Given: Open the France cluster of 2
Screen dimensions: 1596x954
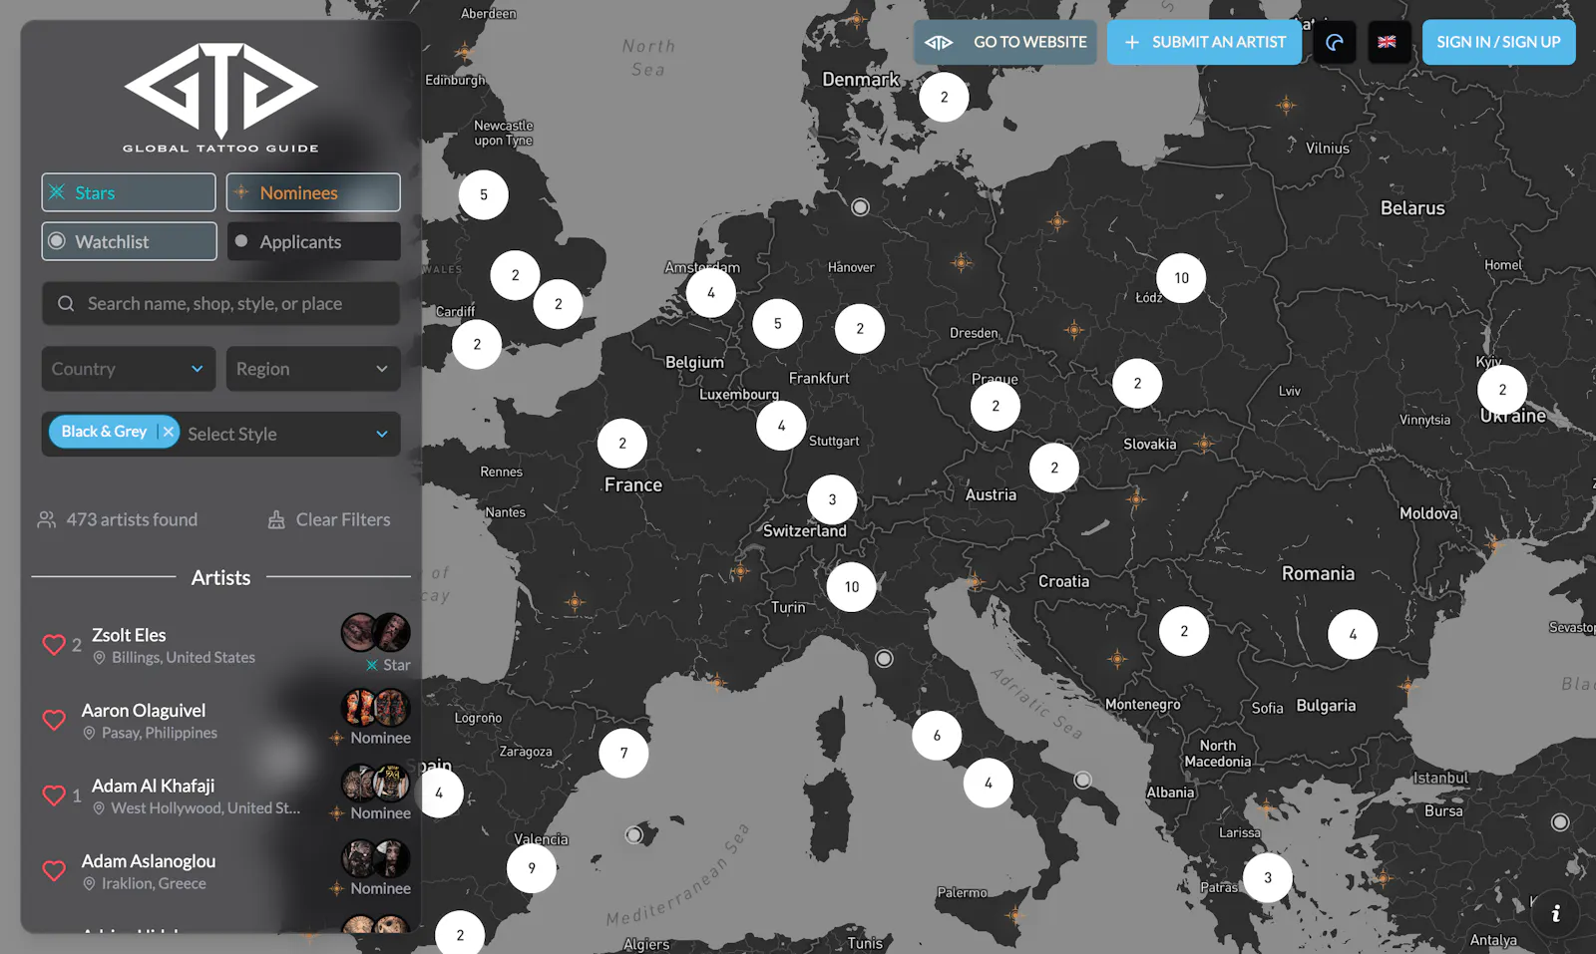Looking at the screenshot, I should 622,444.
